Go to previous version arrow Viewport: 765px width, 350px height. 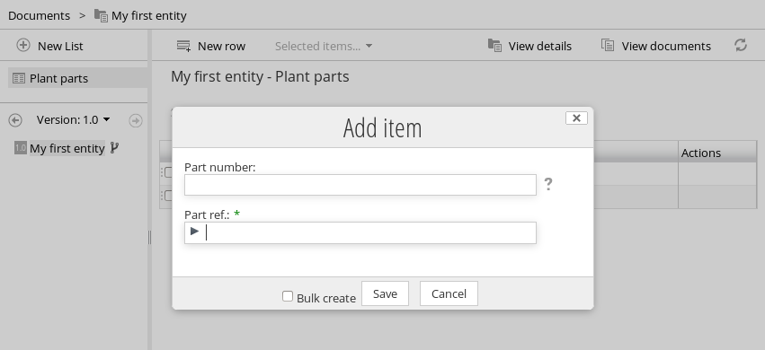tap(15, 120)
